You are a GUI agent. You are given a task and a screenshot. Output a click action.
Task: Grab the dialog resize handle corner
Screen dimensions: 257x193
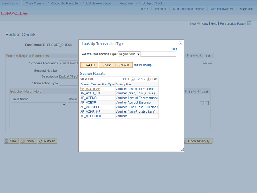182,150
